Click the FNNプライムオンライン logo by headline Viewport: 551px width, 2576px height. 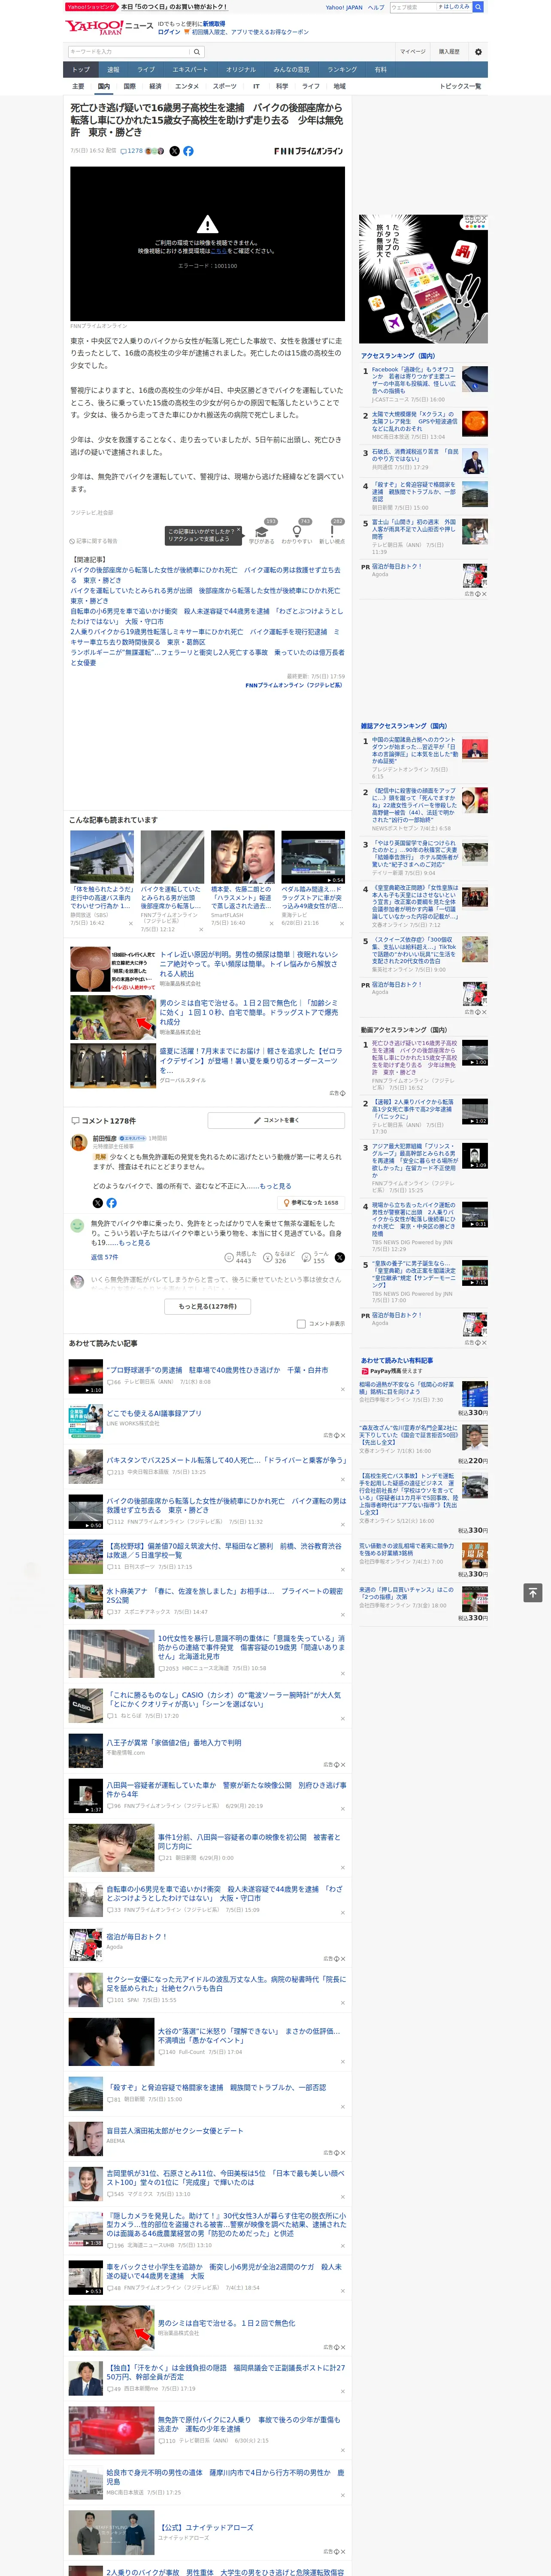[x=309, y=151]
